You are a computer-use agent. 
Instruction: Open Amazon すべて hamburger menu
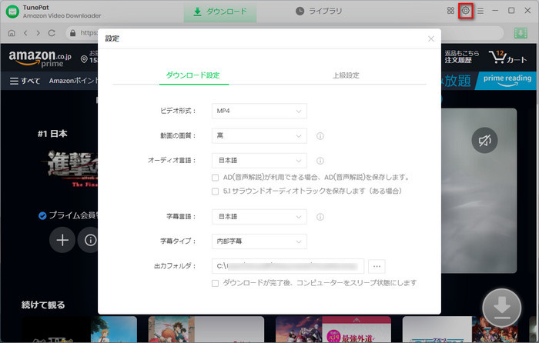click(x=25, y=81)
